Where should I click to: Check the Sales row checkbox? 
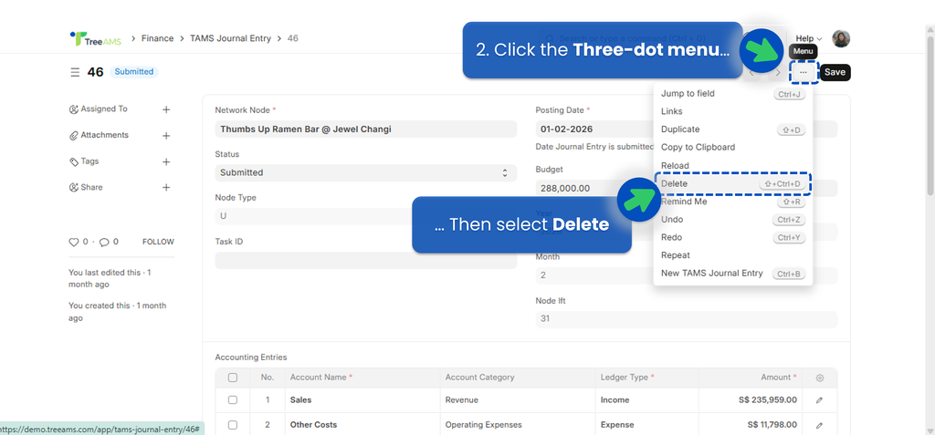tap(233, 399)
